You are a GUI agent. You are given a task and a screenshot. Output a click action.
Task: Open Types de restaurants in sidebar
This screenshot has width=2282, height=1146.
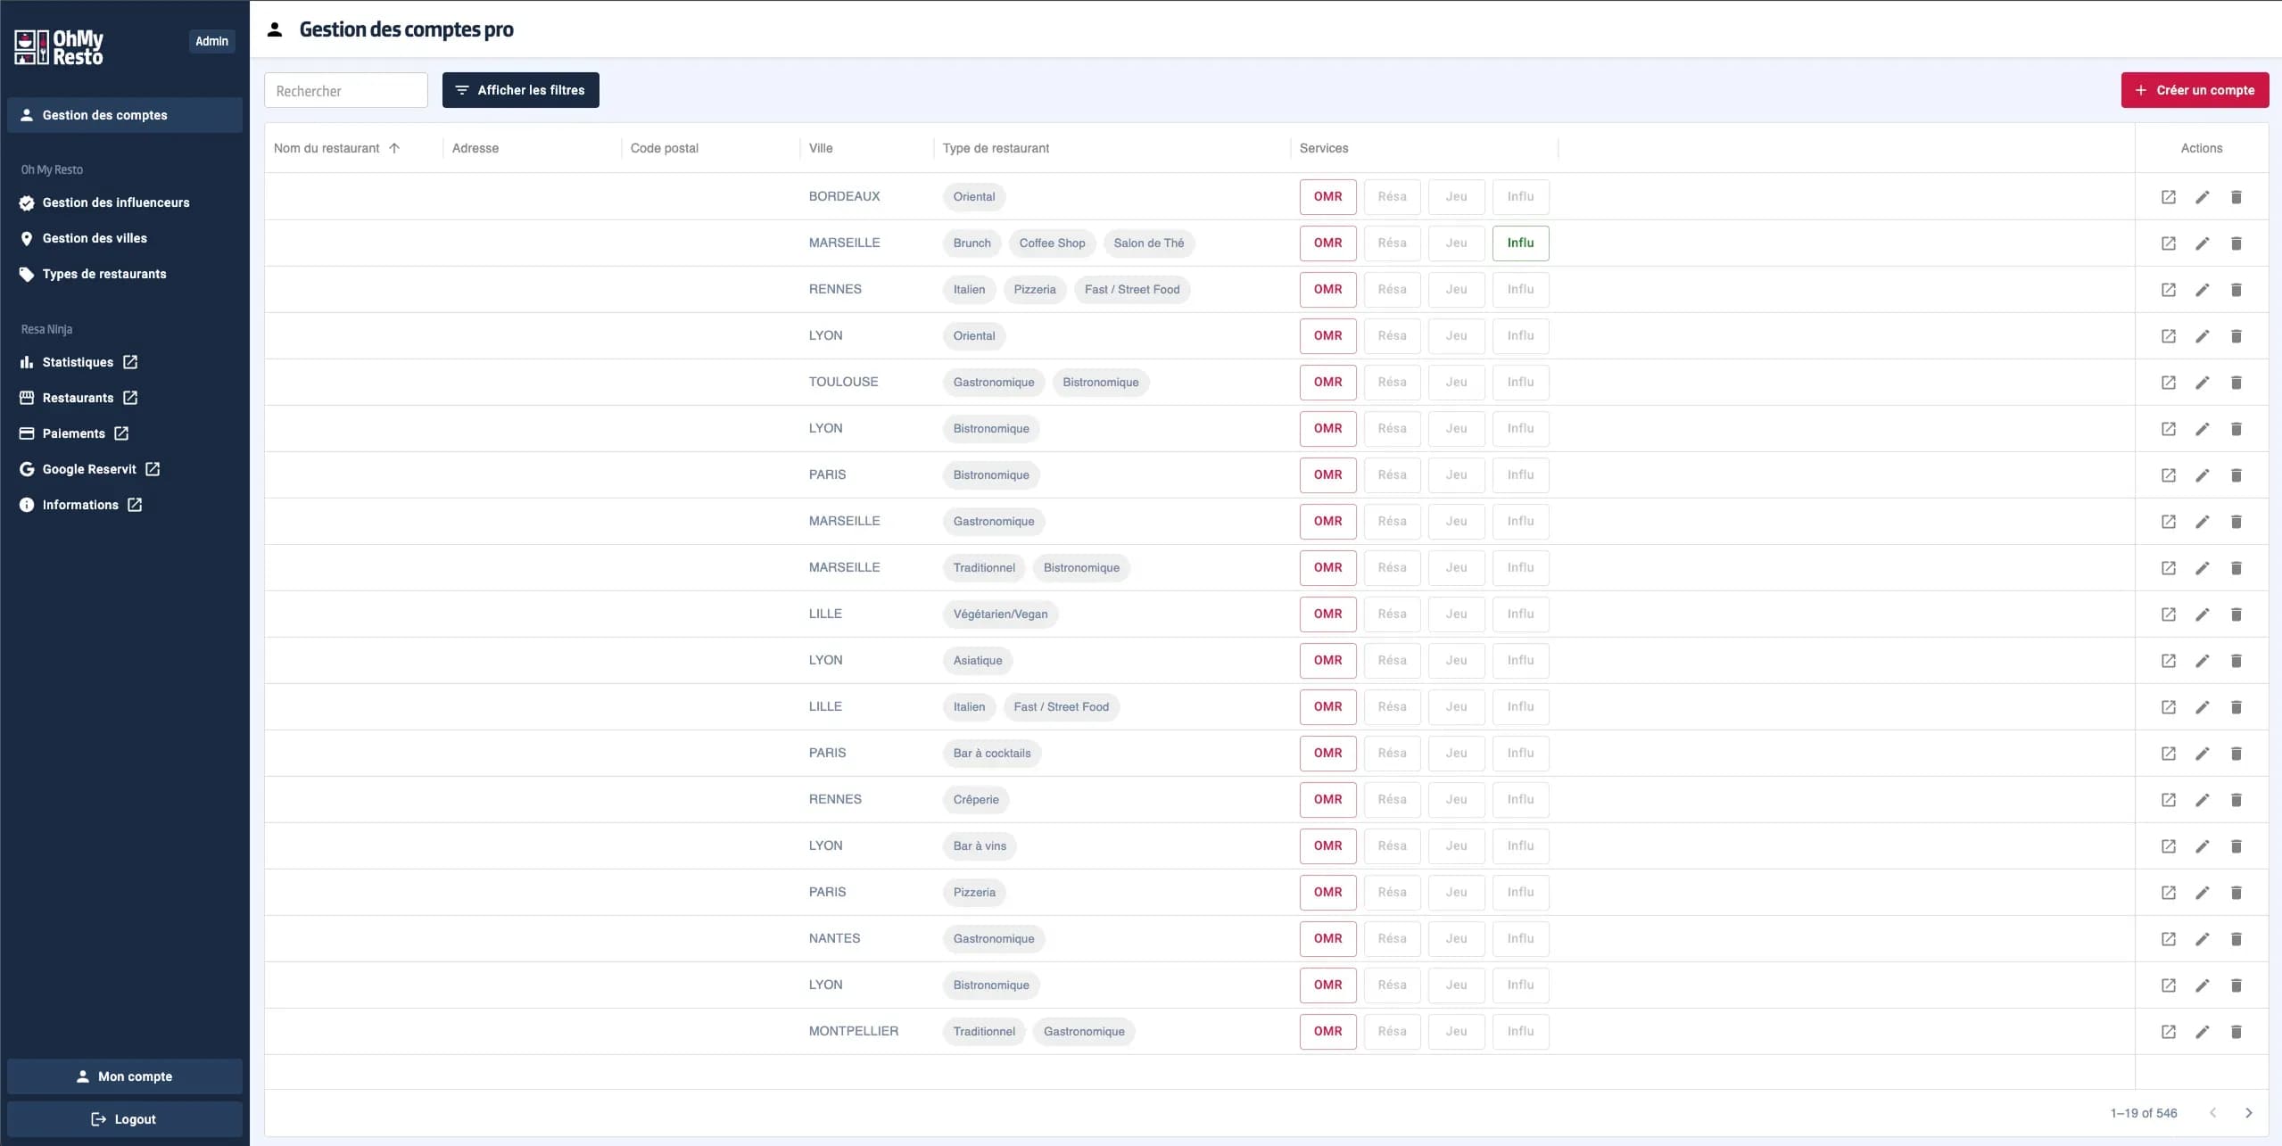pos(104,274)
